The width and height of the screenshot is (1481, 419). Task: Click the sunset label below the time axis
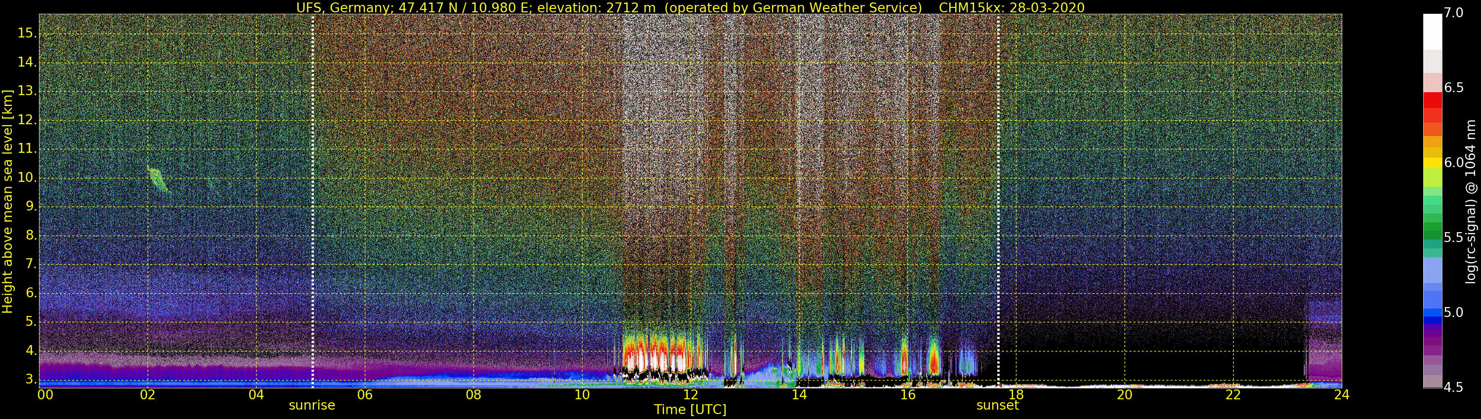point(997,405)
